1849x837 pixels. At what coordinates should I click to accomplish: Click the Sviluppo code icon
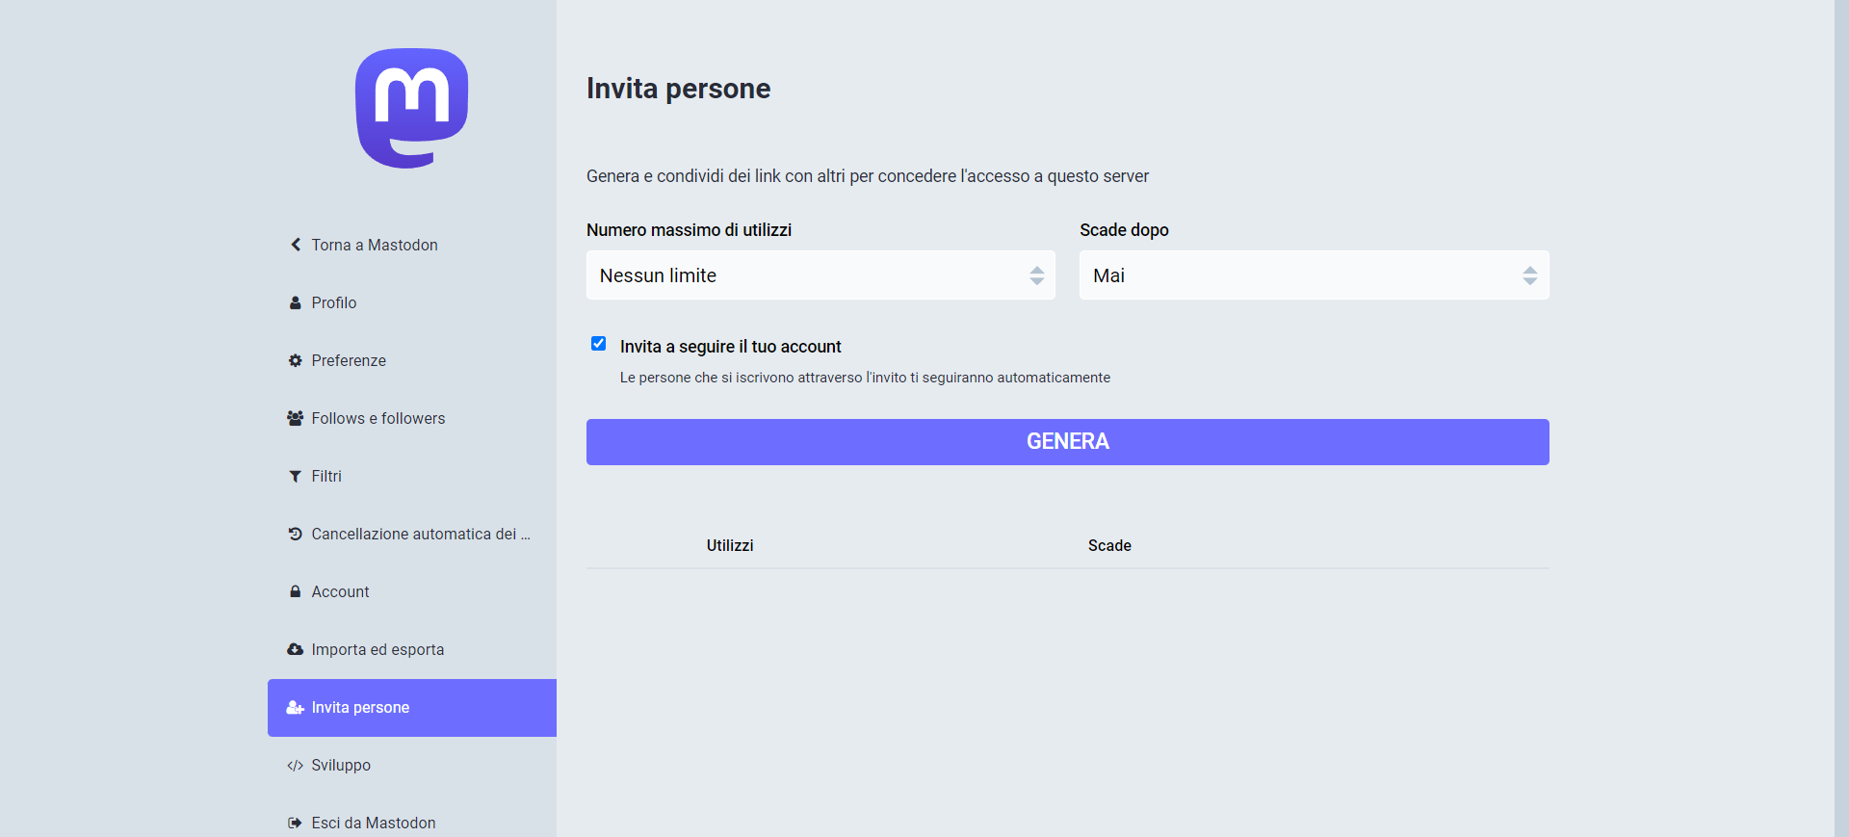(296, 766)
